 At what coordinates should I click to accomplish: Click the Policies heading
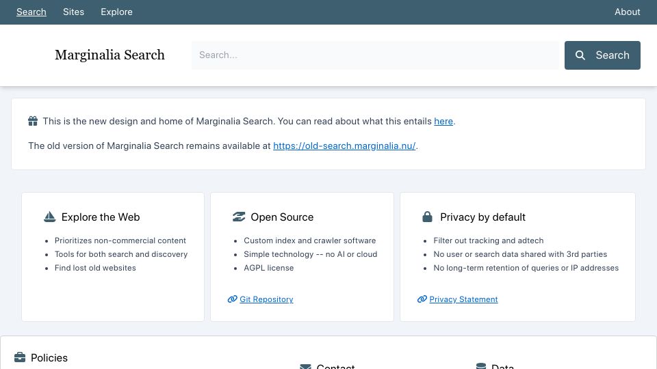pos(49,357)
